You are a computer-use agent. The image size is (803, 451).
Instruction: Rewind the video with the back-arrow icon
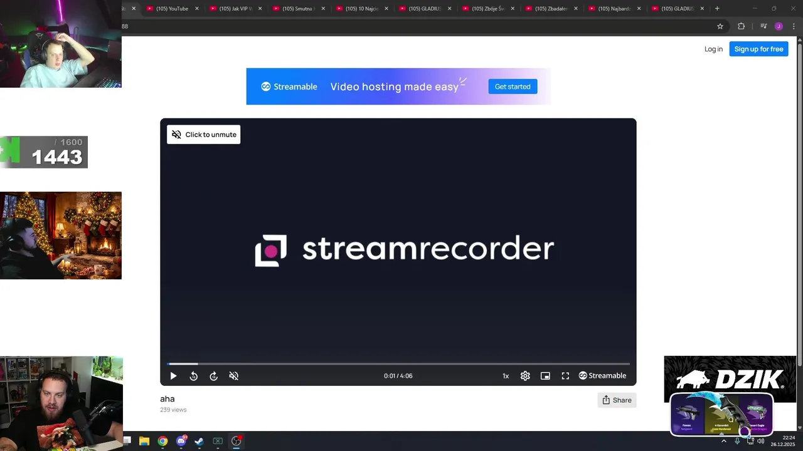pyautogui.click(x=194, y=376)
